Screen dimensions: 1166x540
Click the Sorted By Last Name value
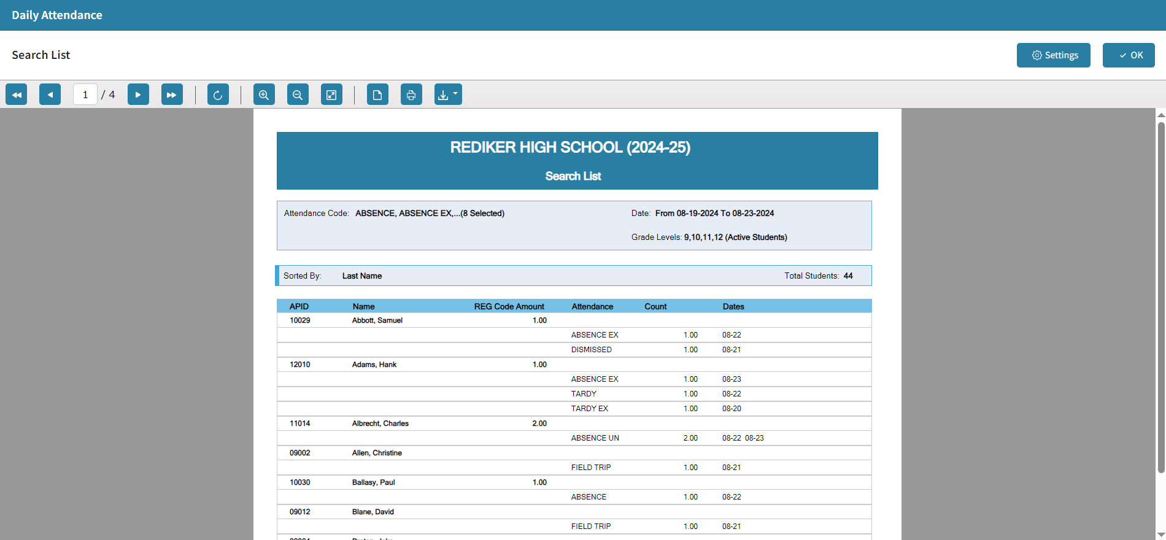point(362,276)
